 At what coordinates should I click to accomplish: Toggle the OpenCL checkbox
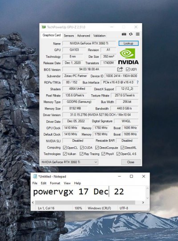point(65,148)
